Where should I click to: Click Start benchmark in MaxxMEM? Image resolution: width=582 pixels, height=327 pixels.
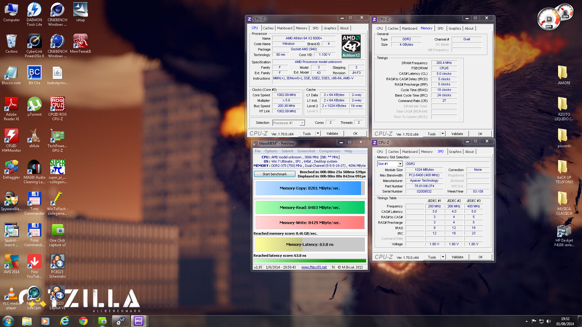click(x=275, y=174)
